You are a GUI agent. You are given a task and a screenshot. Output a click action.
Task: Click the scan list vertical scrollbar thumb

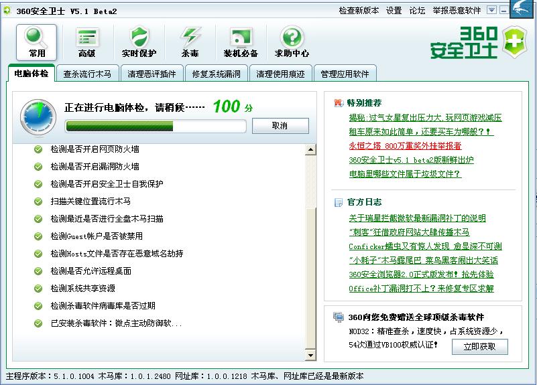coord(310,278)
